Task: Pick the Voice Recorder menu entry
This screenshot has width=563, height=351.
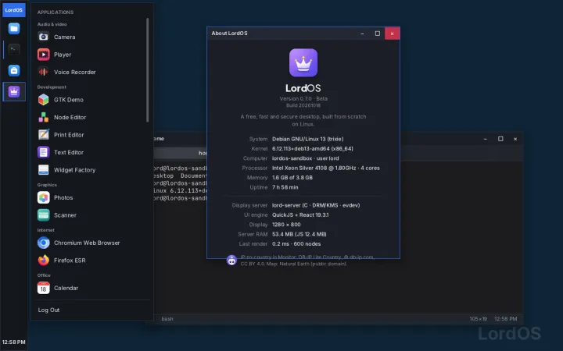Action: tap(75, 72)
